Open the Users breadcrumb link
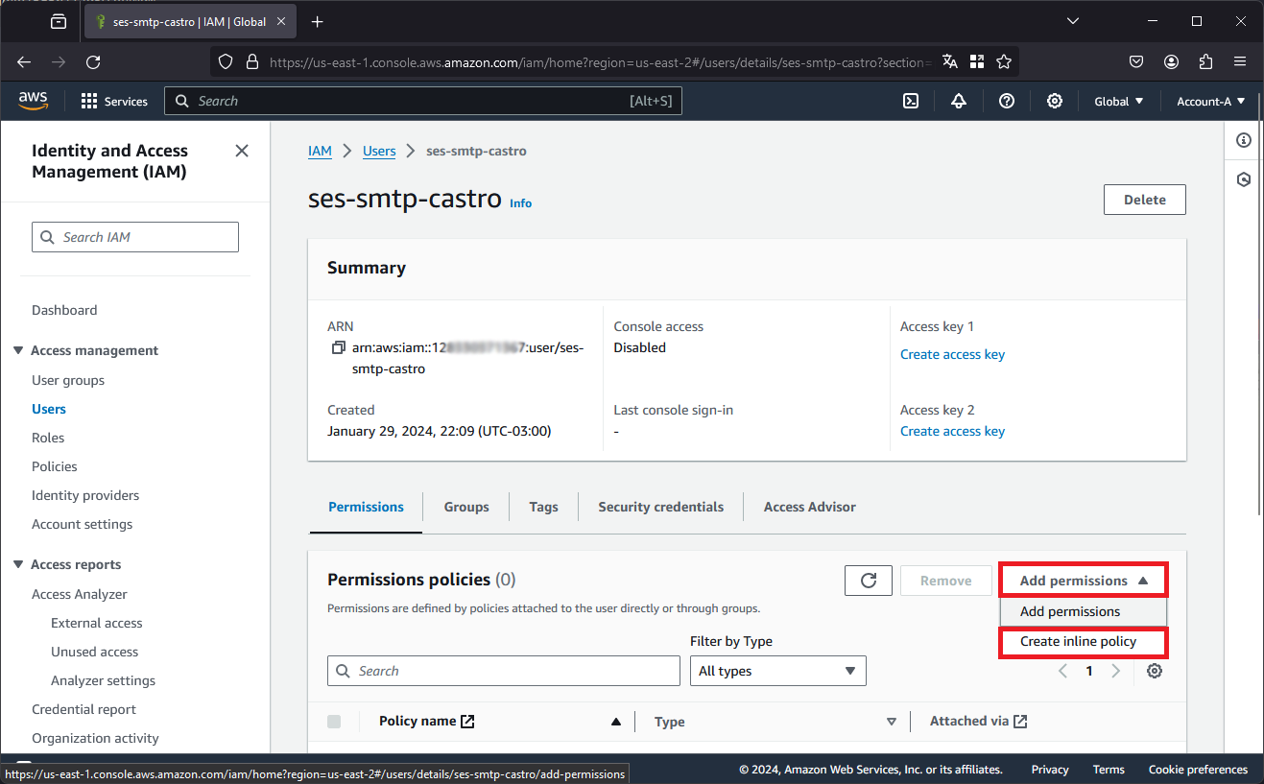The image size is (1264, 784). tap(379, 151)
